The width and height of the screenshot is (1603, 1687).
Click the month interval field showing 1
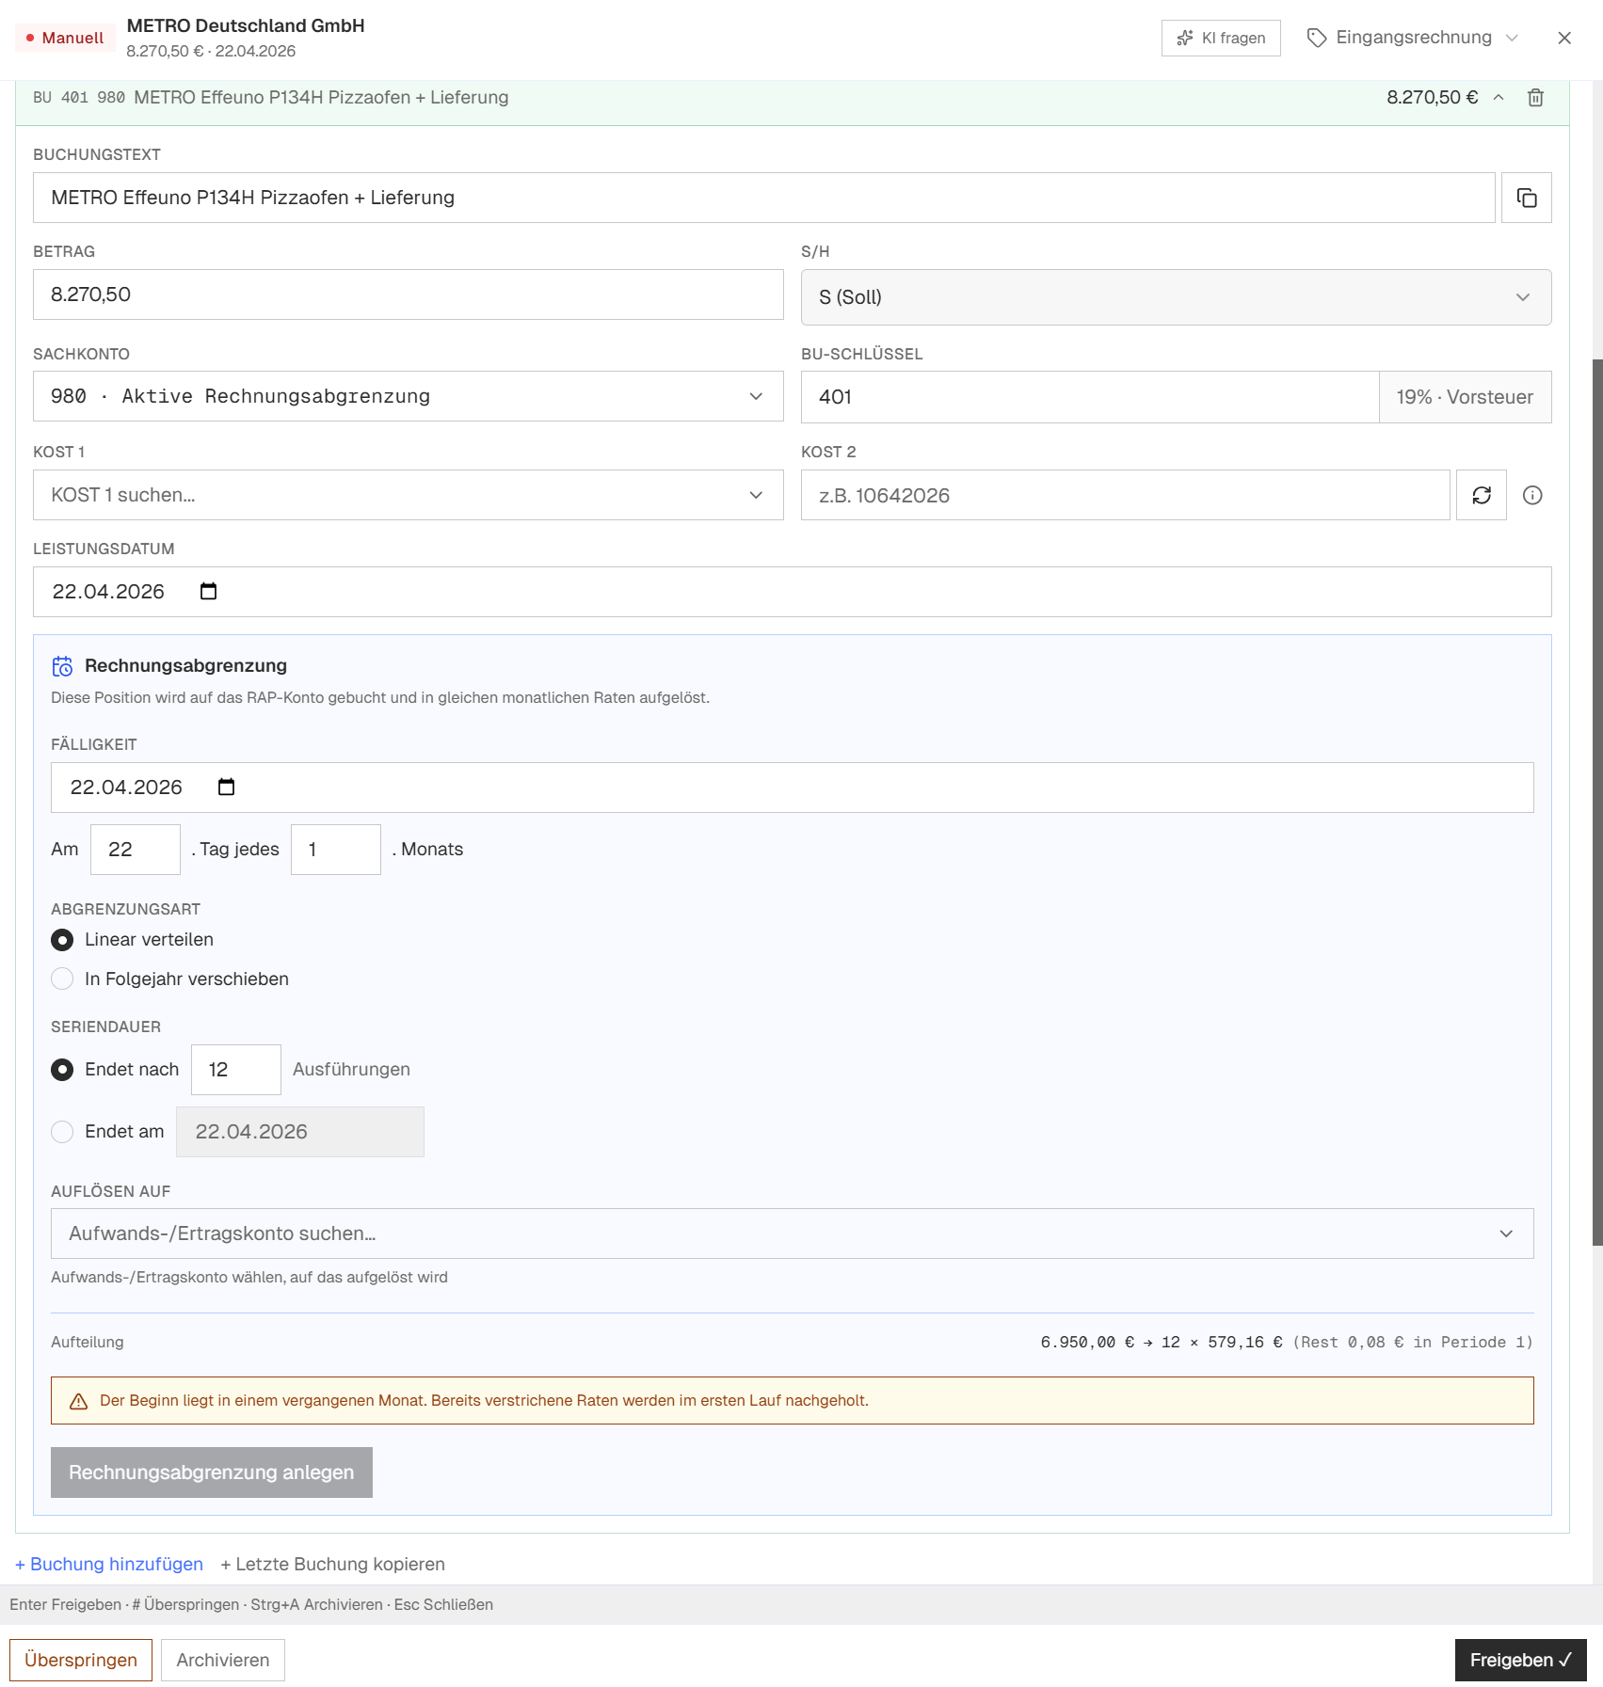click(x=336, y=850)
